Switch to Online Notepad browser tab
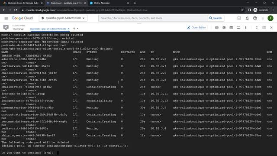Viewport: 277px width, 156px height. pos(110,3)
